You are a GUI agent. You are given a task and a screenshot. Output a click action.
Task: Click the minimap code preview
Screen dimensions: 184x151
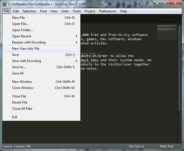(x=167, y=32)
